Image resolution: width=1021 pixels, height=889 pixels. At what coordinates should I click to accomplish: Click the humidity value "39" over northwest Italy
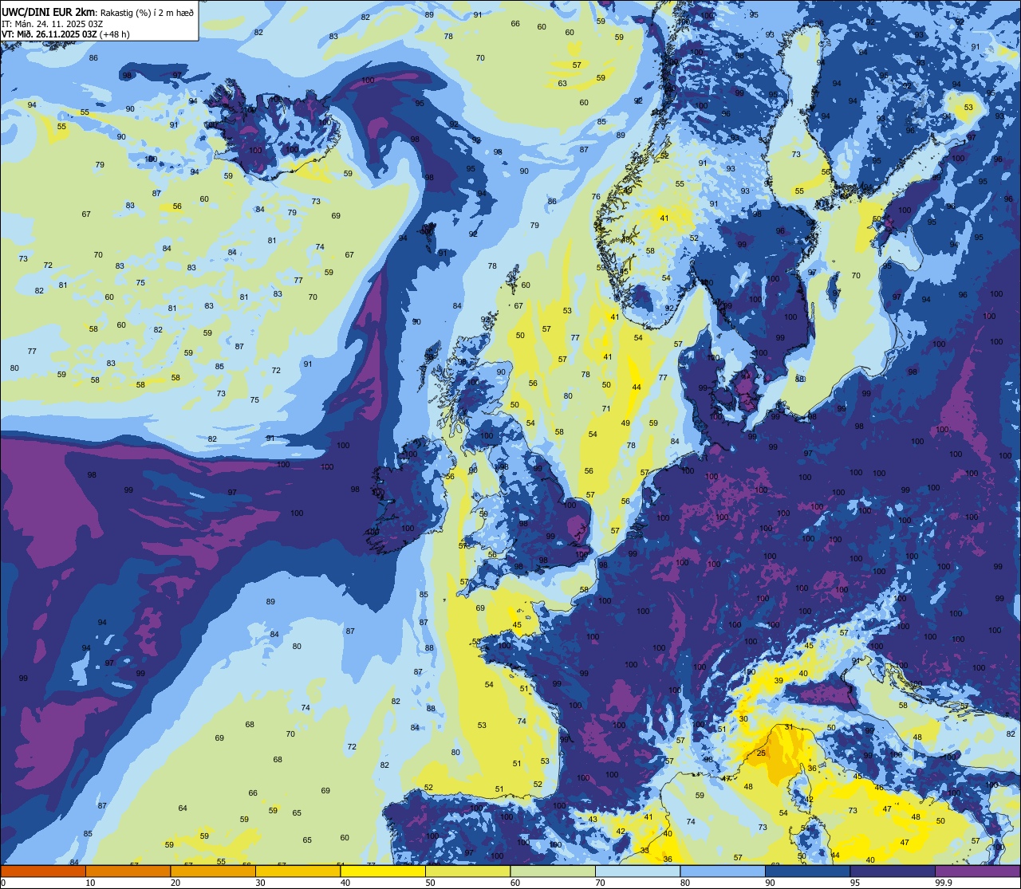click(779, 681)
